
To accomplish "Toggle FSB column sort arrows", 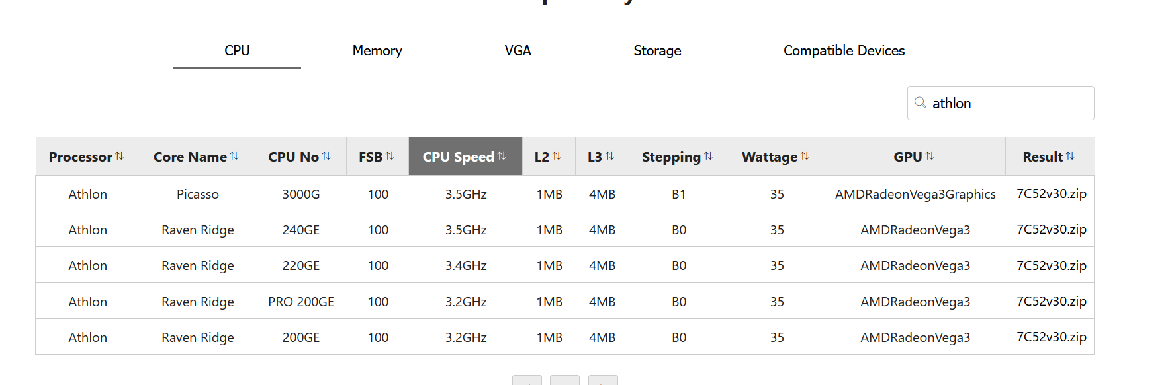I will point(390,157).
